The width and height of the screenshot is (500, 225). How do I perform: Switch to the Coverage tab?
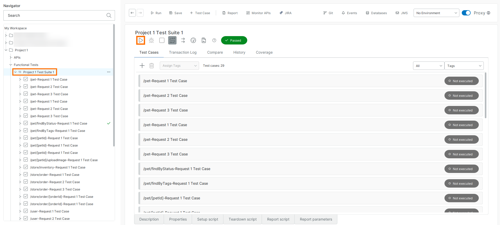(264, 52)
